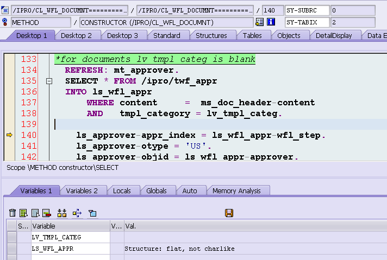This screenshot has height=260, width=387.
Task: Click the breakpoint margin beside line 137
Action: pyautogui.click(x=9, y=103)
